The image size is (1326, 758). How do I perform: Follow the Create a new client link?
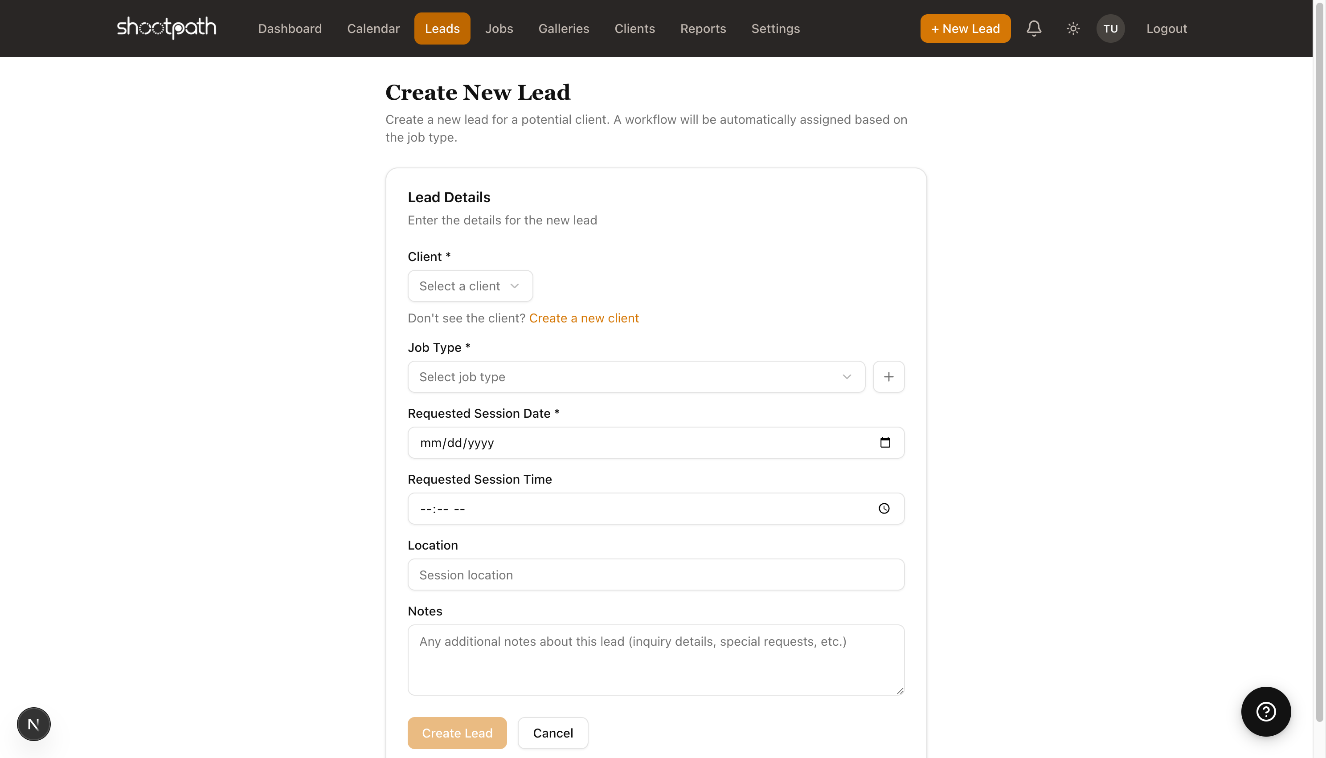tap(583, 318)
